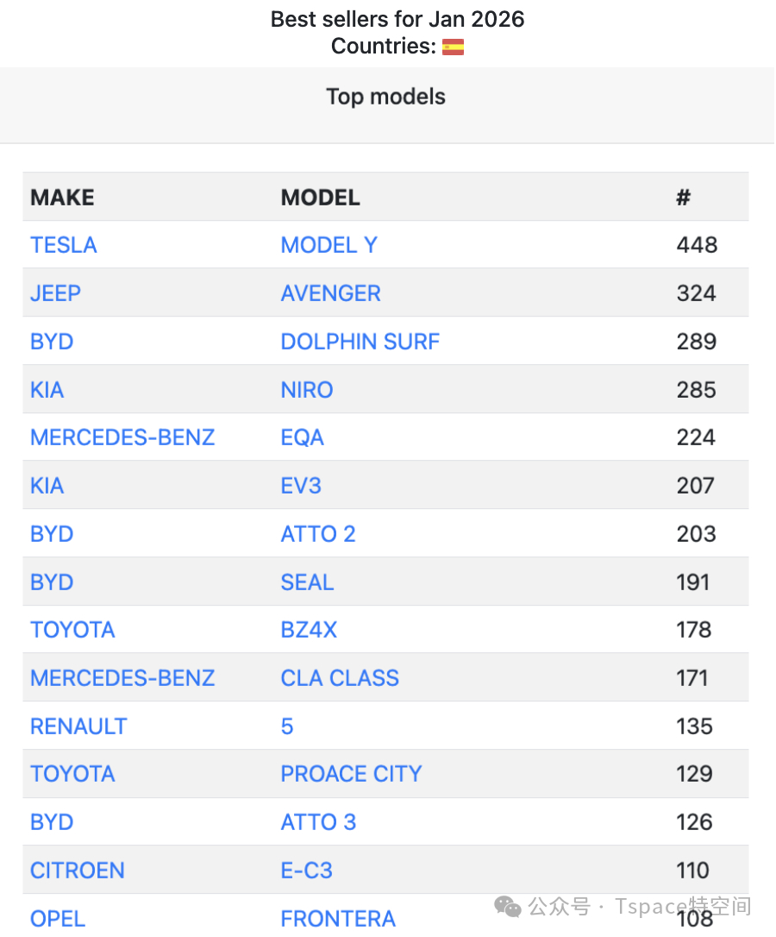776x937 pixels.
Task: Open the FRONTERA model link
Action: point(338,919)
